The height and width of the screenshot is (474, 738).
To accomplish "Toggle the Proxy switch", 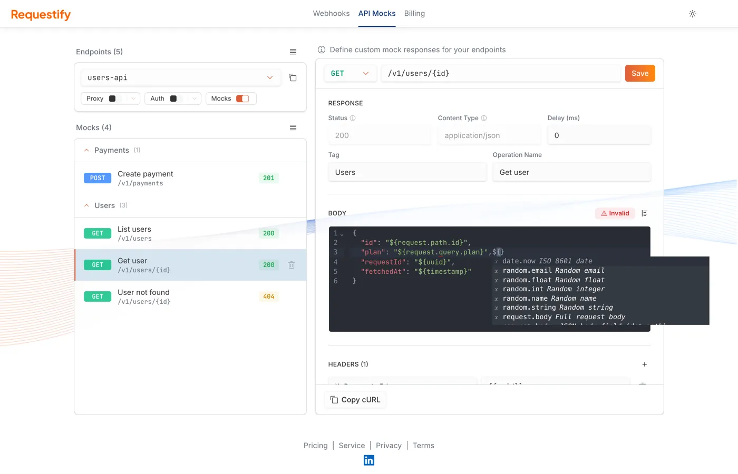I will pyautogui.click(x=115, y=98).
